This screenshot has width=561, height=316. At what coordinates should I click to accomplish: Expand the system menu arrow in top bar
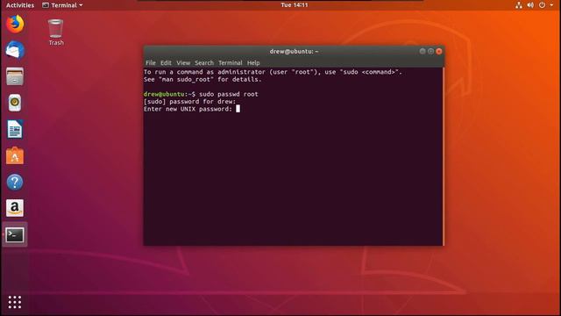click(551, 5)
